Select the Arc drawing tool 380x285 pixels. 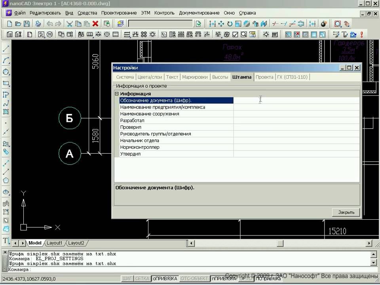click(6, 60)
